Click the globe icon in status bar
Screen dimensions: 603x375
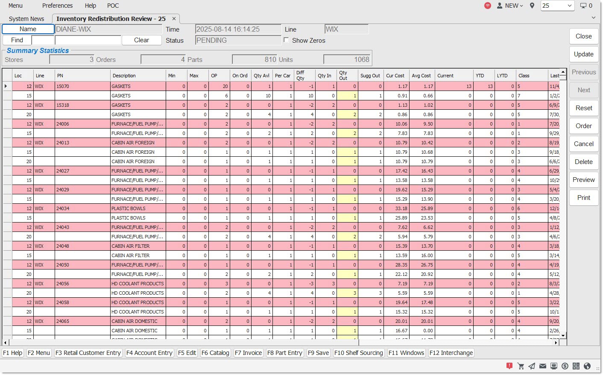point(587,366)
